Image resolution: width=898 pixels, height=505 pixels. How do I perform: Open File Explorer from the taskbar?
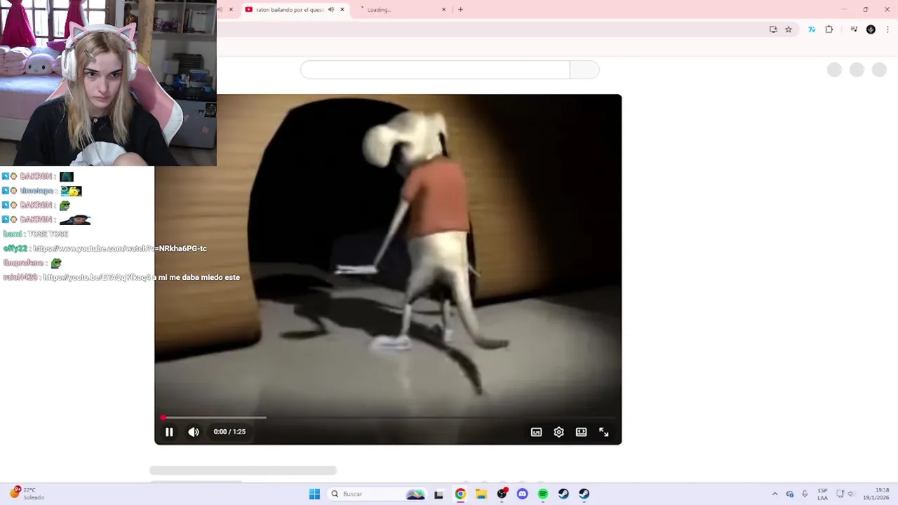481,494
